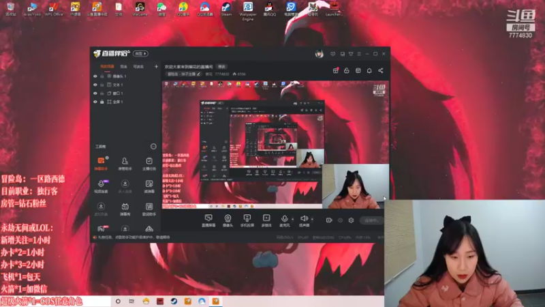Toggle the 扬声器 speaker

coord(304,220)
